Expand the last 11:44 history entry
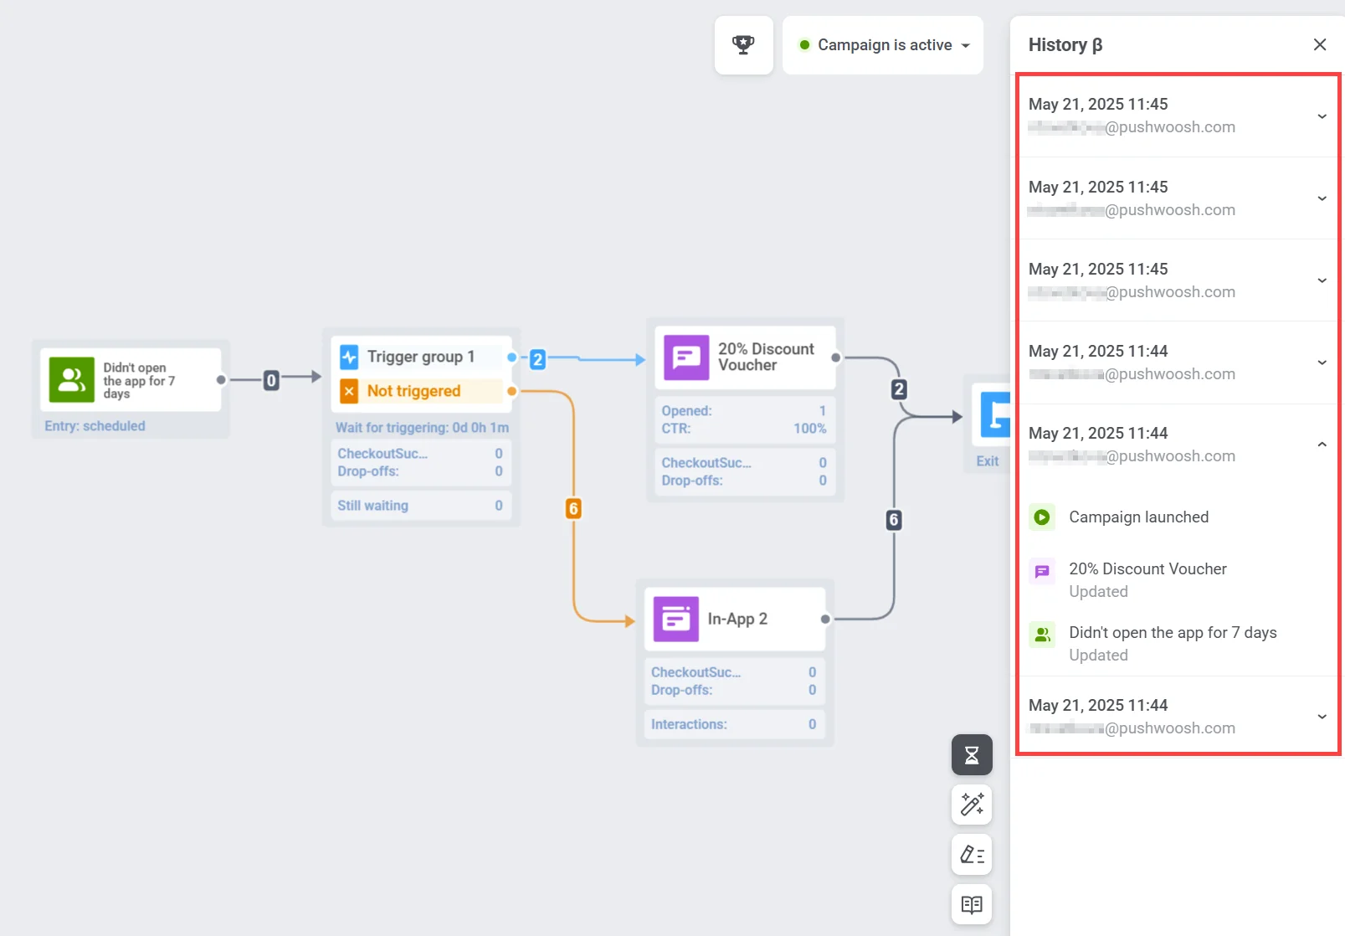The height and width of the screenshot is (936, 1345). (1322, 717)
